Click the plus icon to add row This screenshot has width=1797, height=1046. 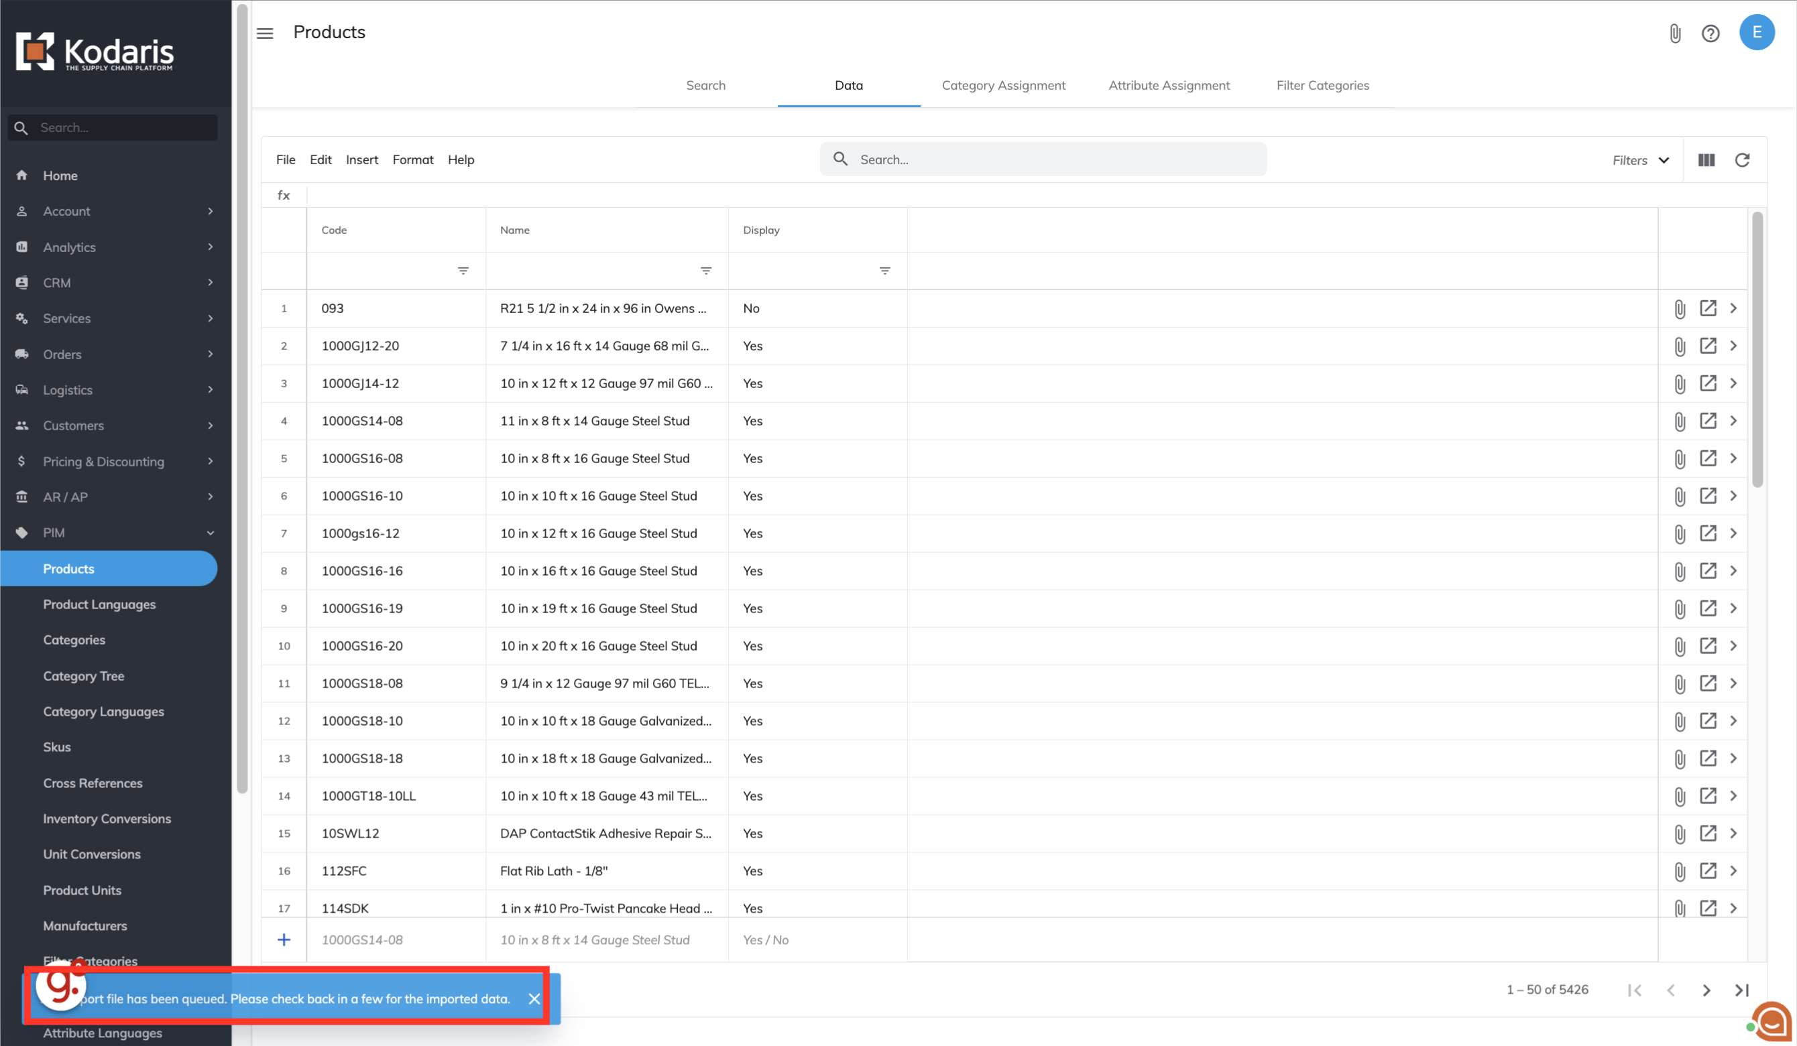284,940
